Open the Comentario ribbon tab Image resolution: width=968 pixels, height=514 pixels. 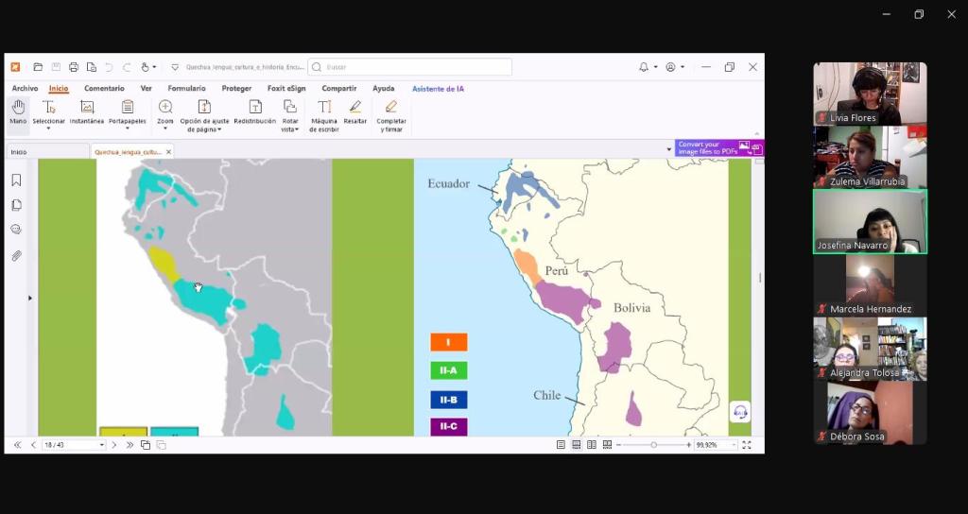(104, 89)
